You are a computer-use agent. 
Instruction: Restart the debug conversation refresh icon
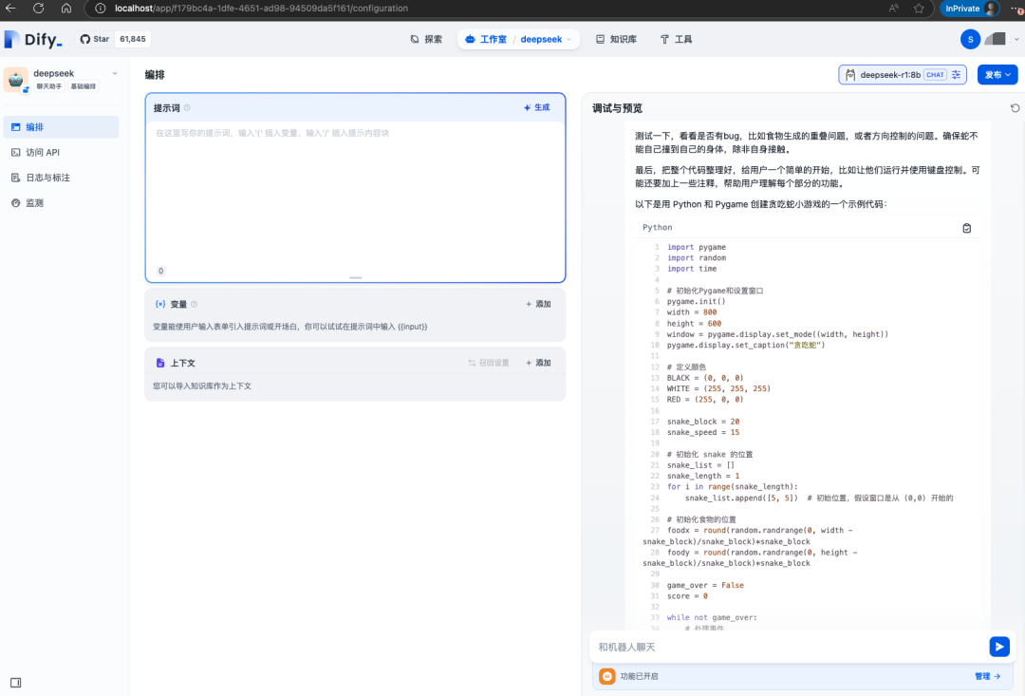point(1015,108)
